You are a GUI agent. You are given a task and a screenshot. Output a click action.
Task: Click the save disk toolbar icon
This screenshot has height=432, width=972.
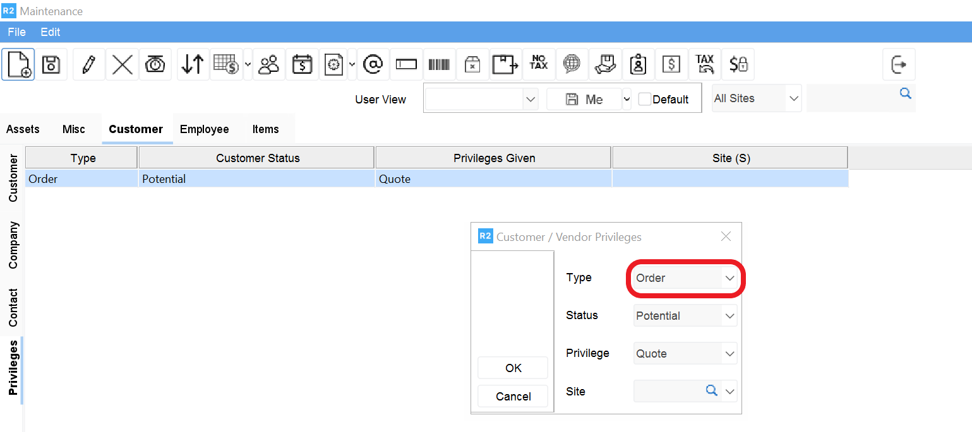click(51, 64)
